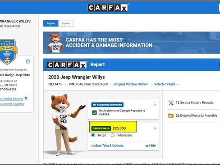Click the dealer phone number

(8, 89)
